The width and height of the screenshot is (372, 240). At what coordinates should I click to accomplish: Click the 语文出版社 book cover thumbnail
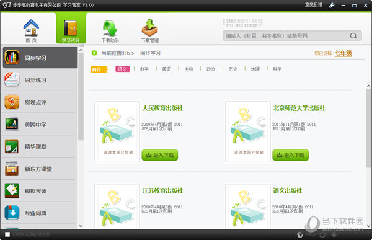[x=248, y=206]
